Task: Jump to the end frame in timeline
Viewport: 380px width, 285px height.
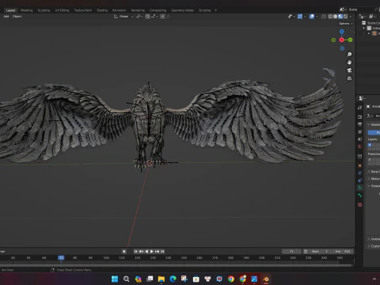Action: click(162, 252)
